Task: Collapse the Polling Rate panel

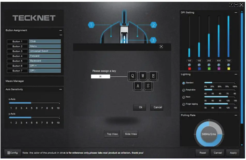Action: [x=236, y=115]
